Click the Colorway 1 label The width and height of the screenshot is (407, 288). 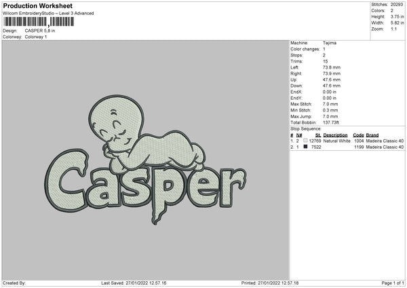(36, 37)
